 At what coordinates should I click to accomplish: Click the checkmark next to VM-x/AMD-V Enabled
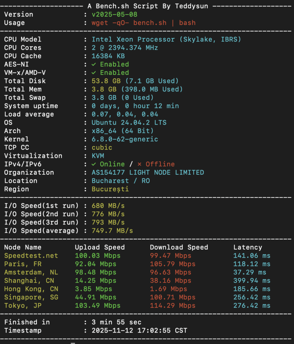[94, 73]
